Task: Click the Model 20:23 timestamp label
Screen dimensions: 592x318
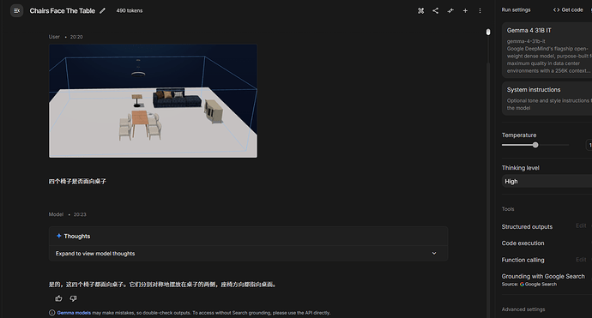Action: pyautogui.click(x=67, y=214)
